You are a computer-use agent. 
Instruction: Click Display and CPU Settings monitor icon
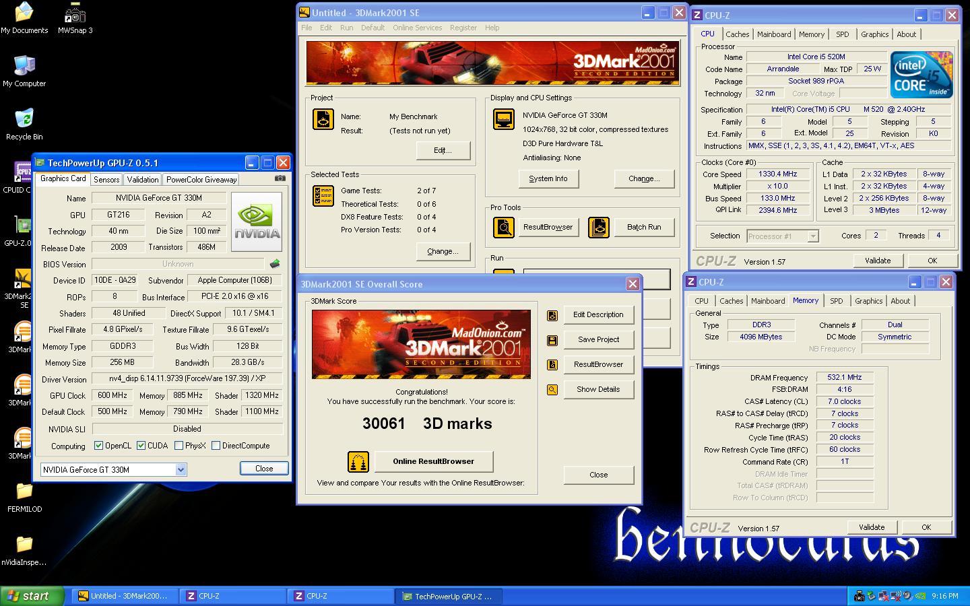504,119
